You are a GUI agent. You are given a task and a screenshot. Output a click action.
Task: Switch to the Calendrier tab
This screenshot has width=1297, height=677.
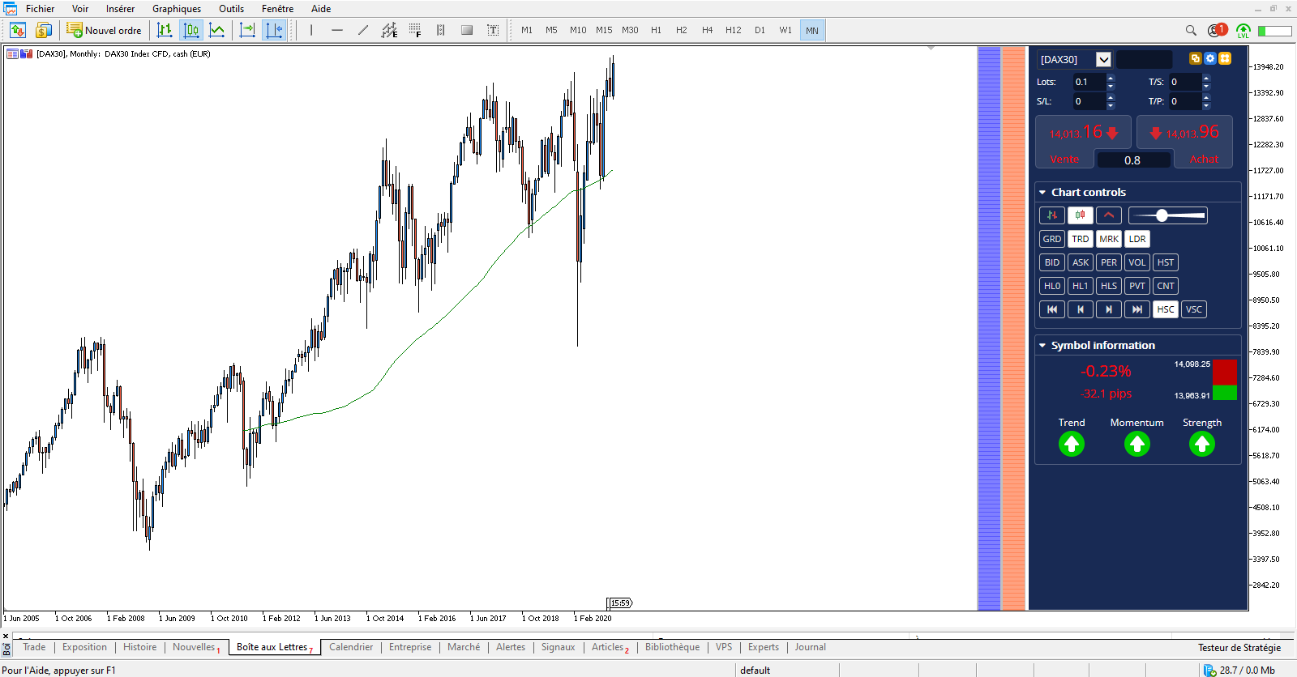(351, 647)
